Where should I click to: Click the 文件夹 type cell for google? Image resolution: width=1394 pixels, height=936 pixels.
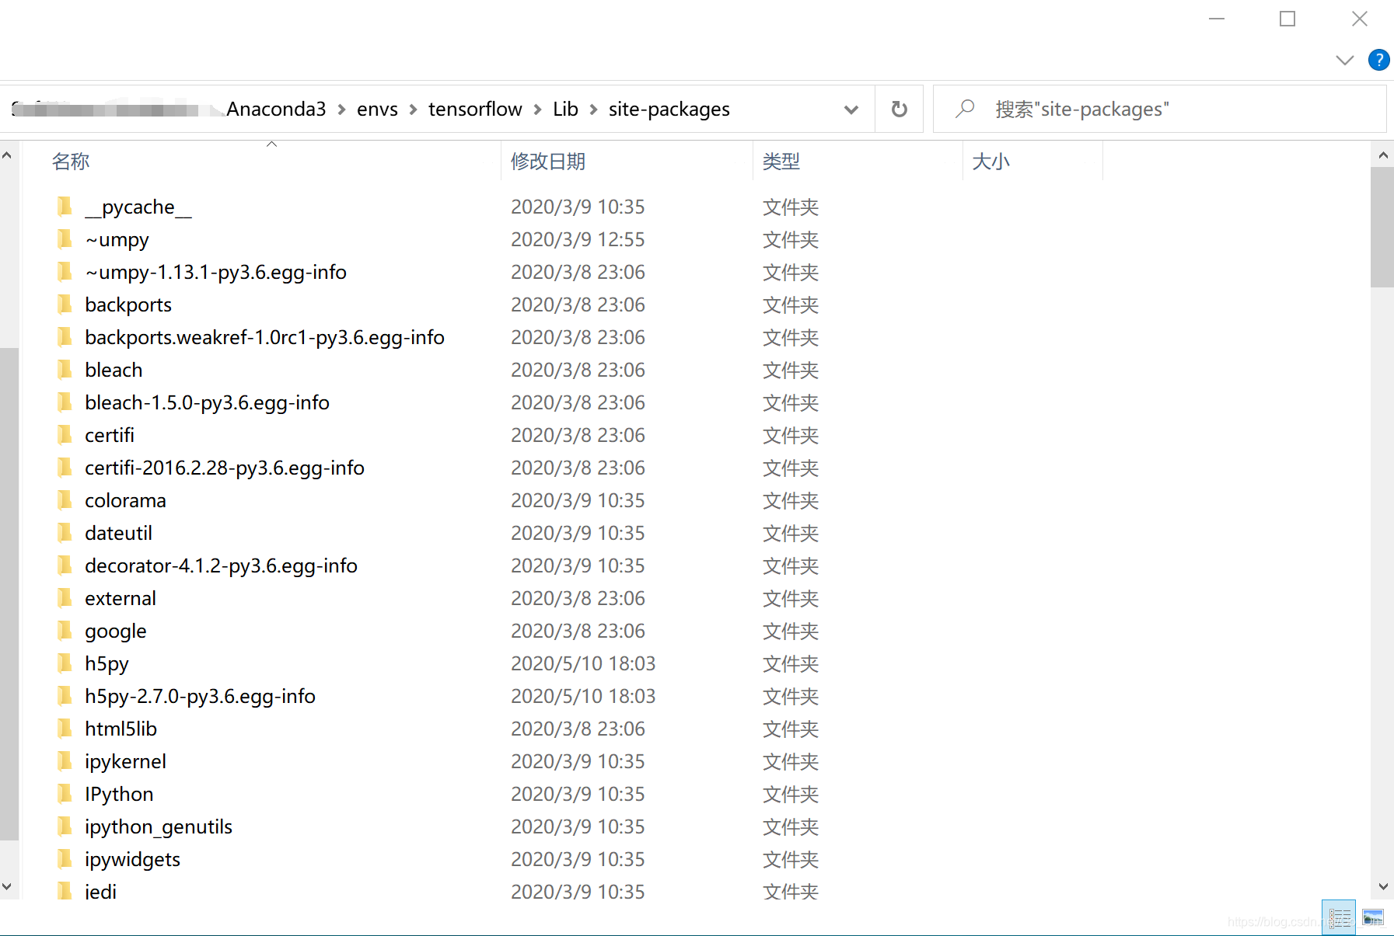(x=791, y=631)
